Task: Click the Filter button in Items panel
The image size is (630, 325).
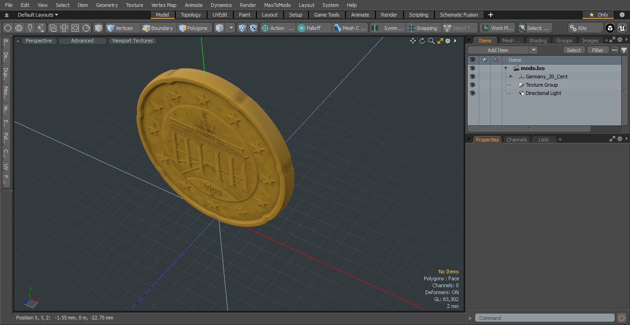Action: click(598, 50)
